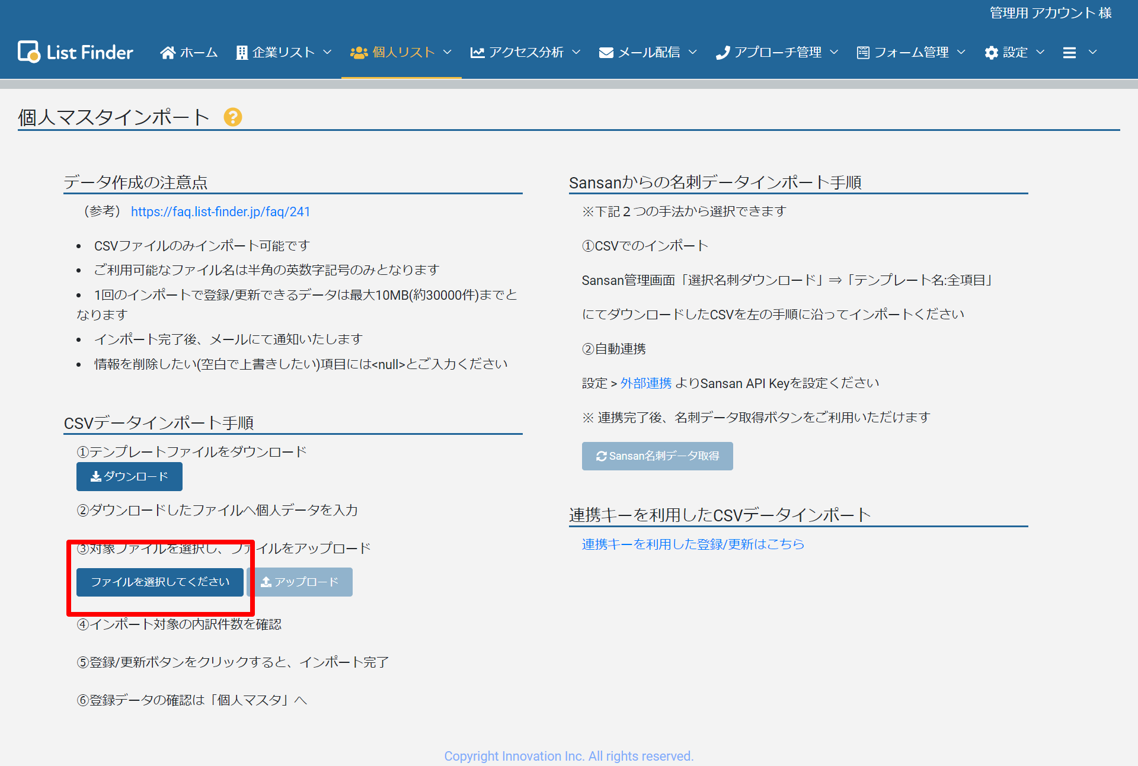Image resolution: width=1138 pixels, height=766 pixels.
Task: Click the 外部連携 settings link
Action: tap(645, 383)
